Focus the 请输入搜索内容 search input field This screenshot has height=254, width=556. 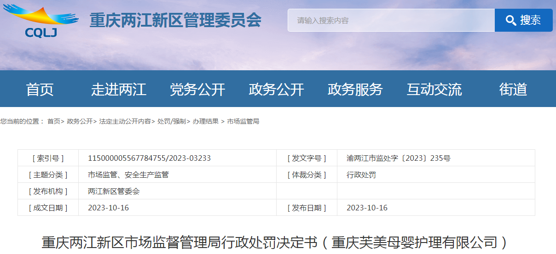click(x=391, y=20)
